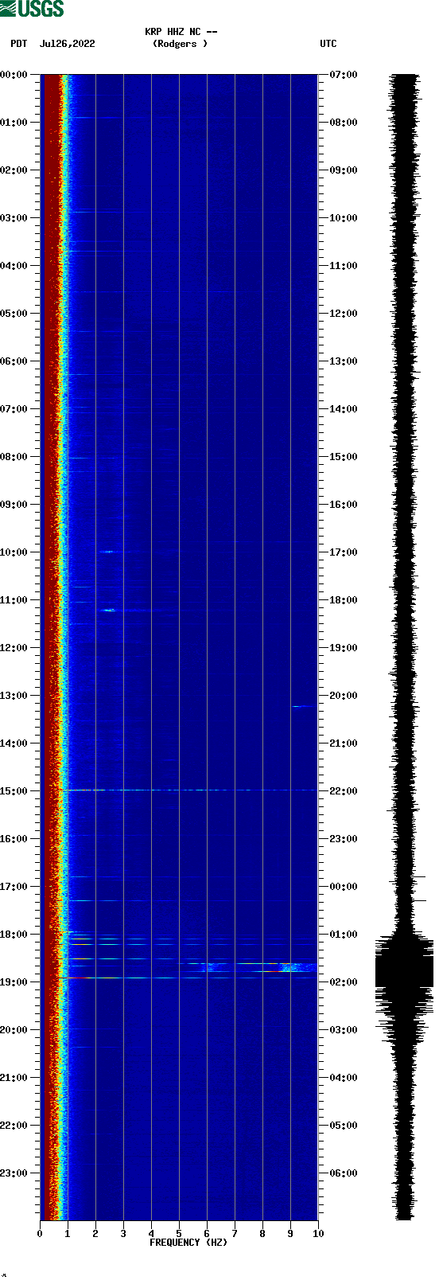The image size is (439, 1284).
Task: Click frequency axis tick label 10
Action: click(x=318, y=1234)
